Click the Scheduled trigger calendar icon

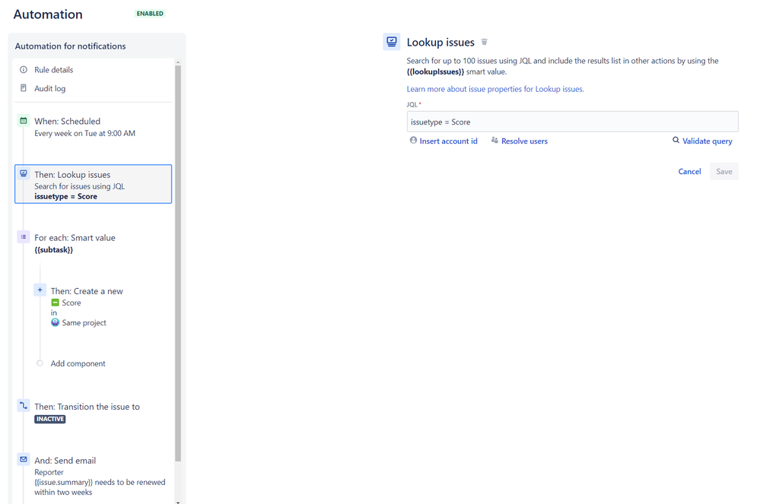point(24,121)
